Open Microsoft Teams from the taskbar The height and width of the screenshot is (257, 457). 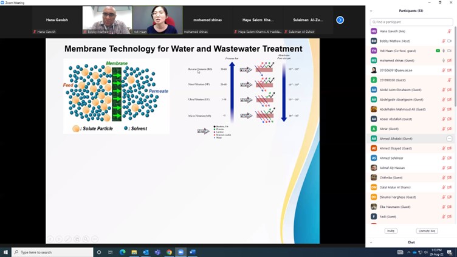pos(157,252)
